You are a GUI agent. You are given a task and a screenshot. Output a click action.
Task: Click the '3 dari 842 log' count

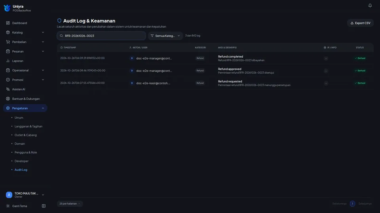click(x=193, y=35)
